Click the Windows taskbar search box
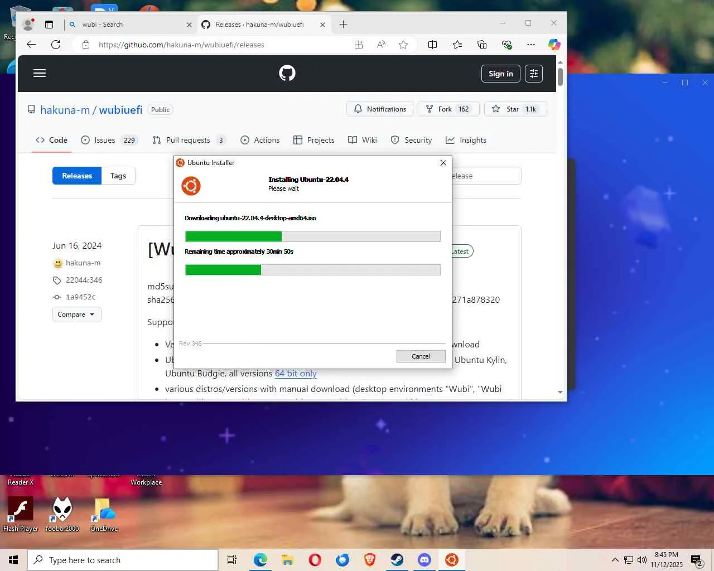The image size is (714, 571). (123, 560)
